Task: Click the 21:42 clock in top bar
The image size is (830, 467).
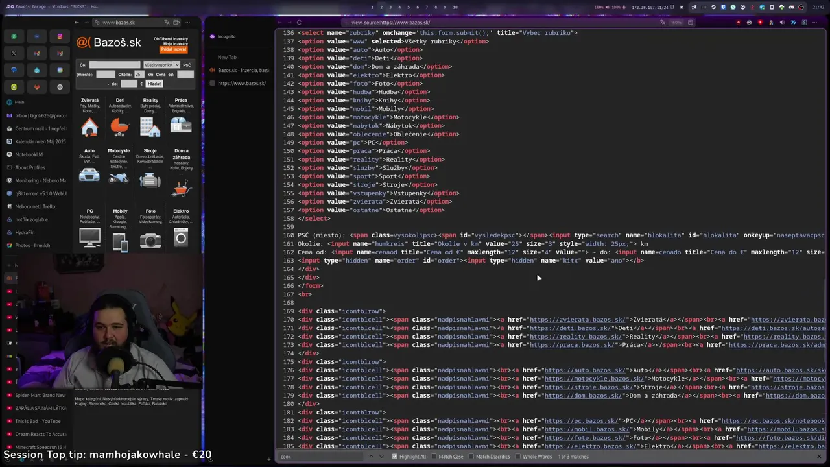Action: click(818, 7)
